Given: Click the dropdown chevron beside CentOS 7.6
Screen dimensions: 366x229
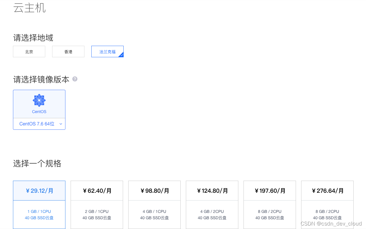Looking at the screenshot, I should (x=61, y=124).
